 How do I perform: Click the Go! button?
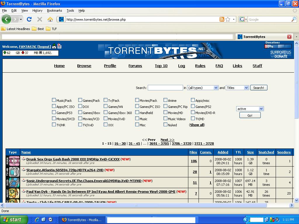(x=250, y=115)
